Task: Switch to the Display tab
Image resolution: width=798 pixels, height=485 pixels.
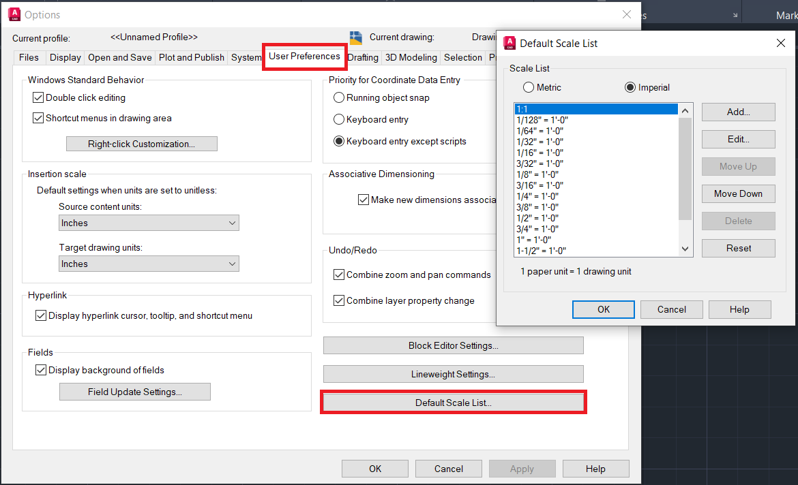Action: coord(65,57)
